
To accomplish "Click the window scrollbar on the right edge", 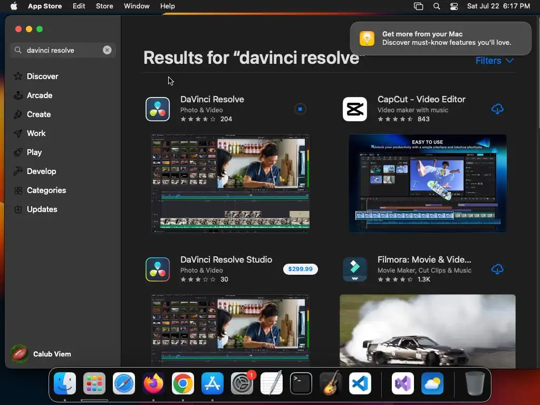I will point(538,72).
